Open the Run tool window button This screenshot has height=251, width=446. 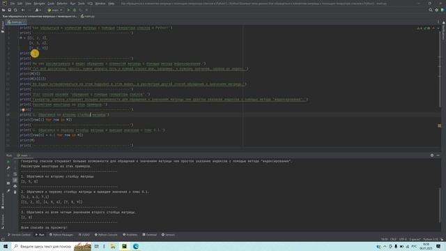pyautogui.click(x=40, y=235)
